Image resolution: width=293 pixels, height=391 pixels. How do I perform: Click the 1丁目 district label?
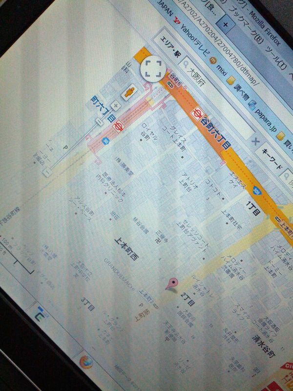point(253,208)
